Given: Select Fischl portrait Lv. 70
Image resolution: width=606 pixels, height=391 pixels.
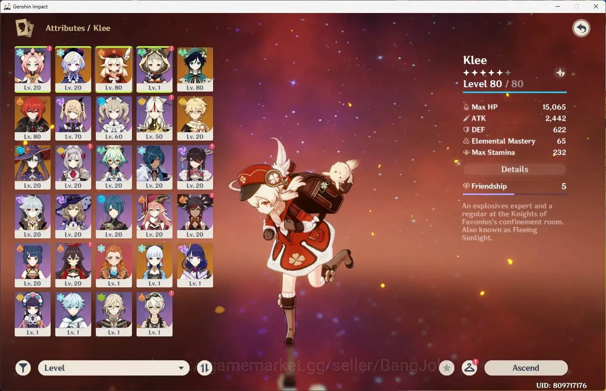Looking at the screenshot, I should point(73,118).
